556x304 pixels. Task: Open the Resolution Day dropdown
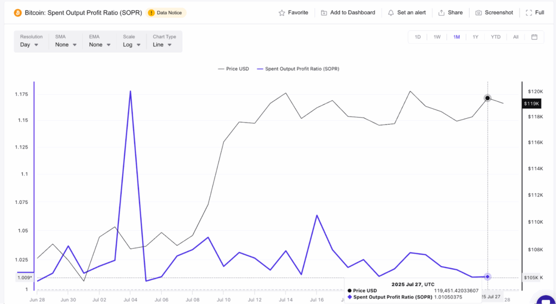(x=29, y=44)
